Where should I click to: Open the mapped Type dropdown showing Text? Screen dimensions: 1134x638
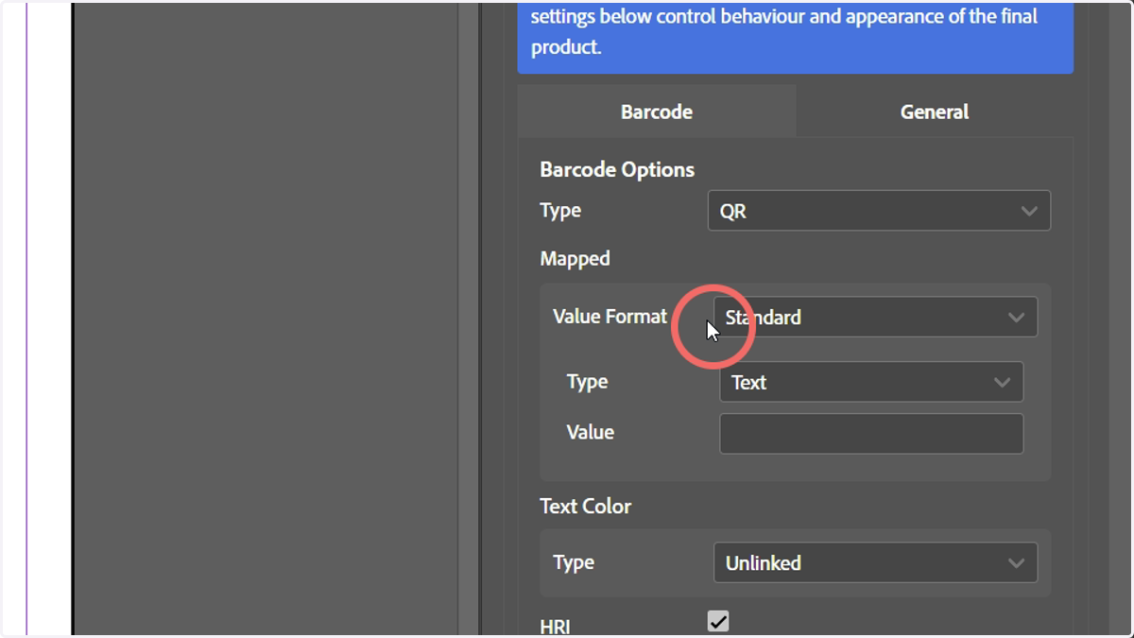(871, 382)
